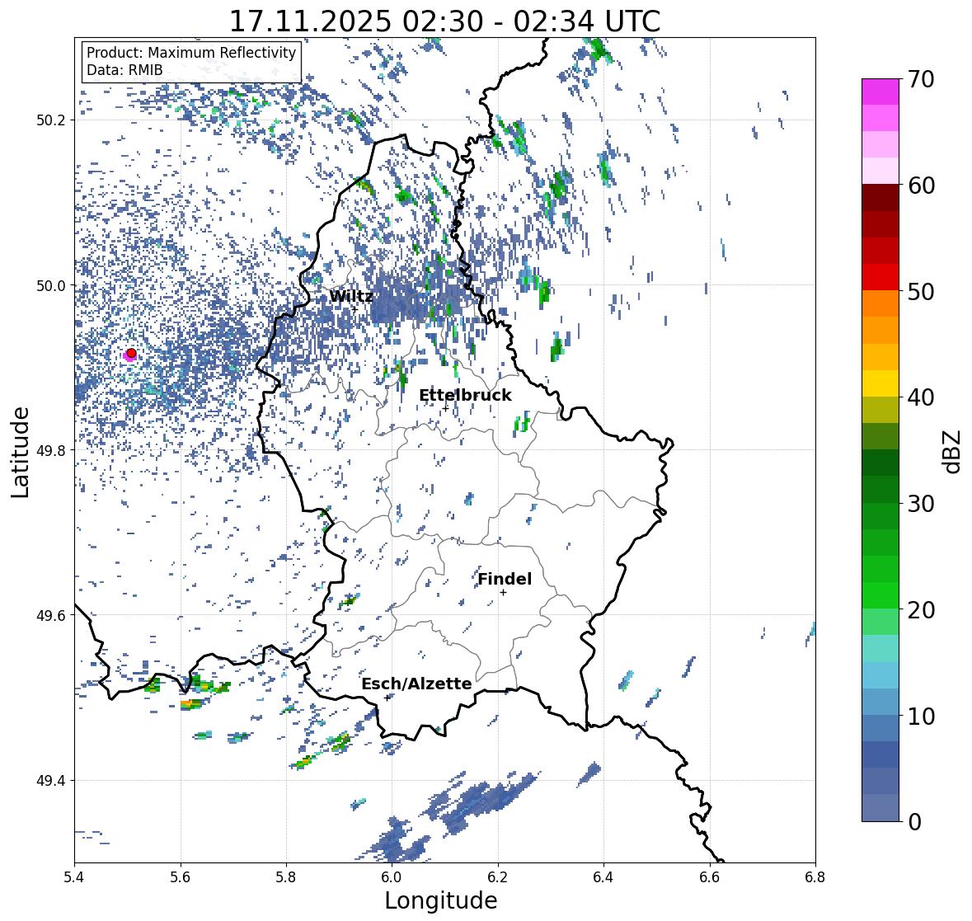972x921 pixels.
Task: Click the 10 value on the colorbar
Action: [x=921, y=716]
